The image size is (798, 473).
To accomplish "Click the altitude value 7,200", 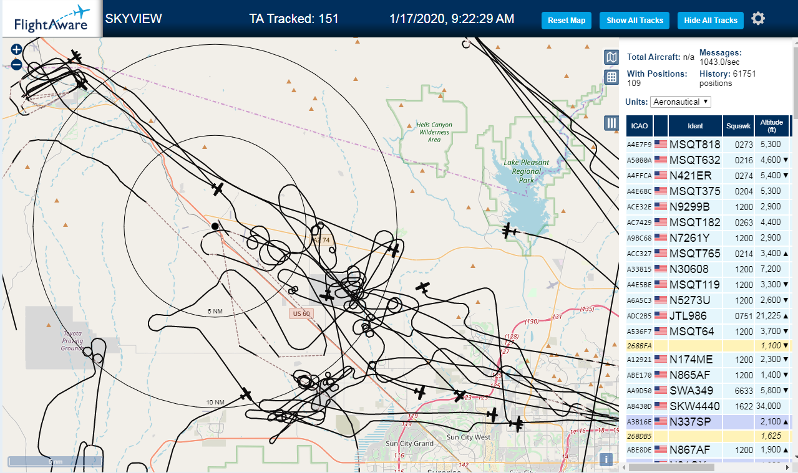I will point(771,269).
